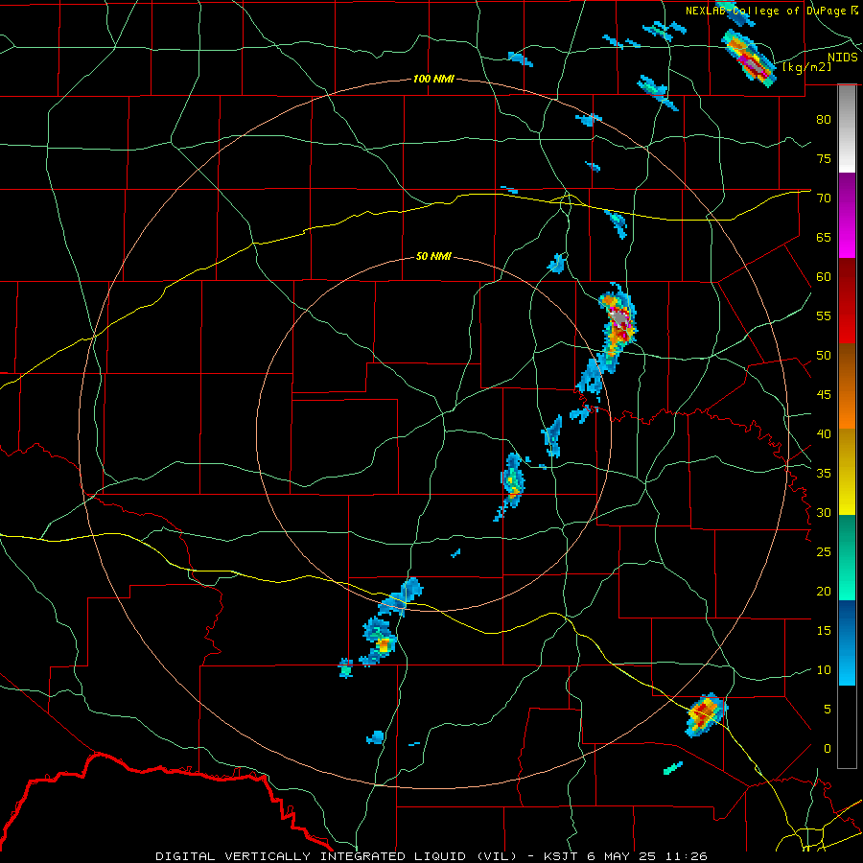Select the 75 value on the color scale
The height and width of the screenshot is (863, 863).
[824, 159]
